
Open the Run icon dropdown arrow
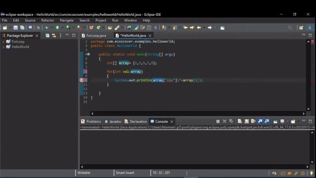(x=62, y=28)
